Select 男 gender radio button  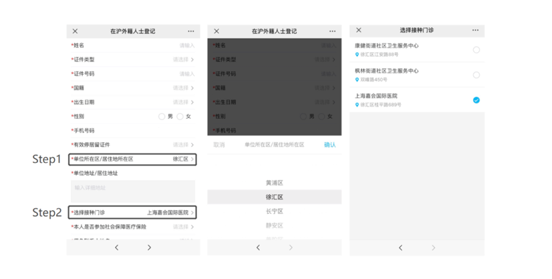[x=162, y=117]
